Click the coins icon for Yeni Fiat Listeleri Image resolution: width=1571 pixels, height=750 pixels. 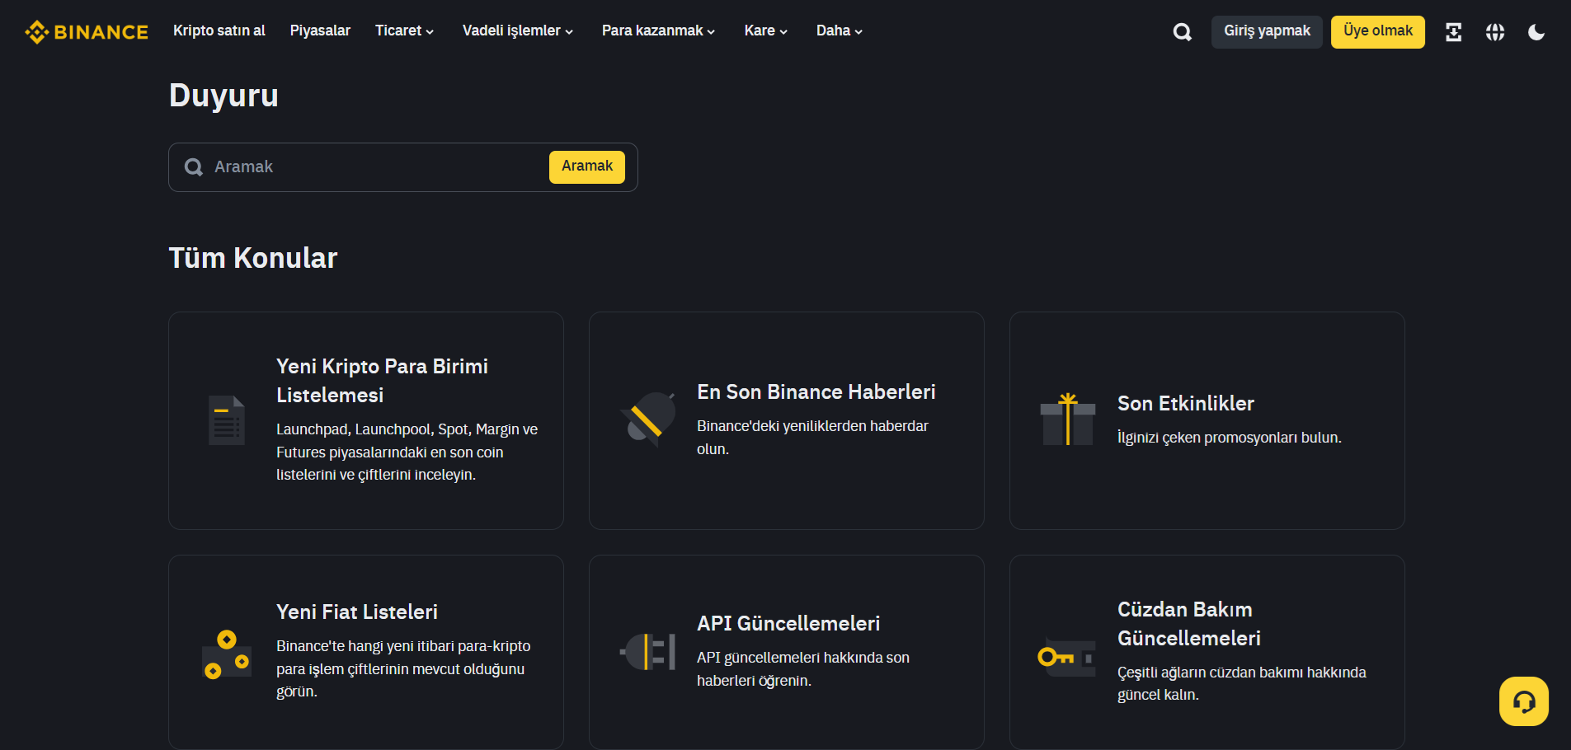pyautogui.click(x=227, y=655)
